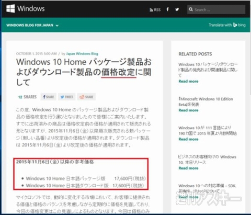This screenshot has height=215, width=251.
Task: Open the Facebook page icon in header
Action: pos(167,9)
